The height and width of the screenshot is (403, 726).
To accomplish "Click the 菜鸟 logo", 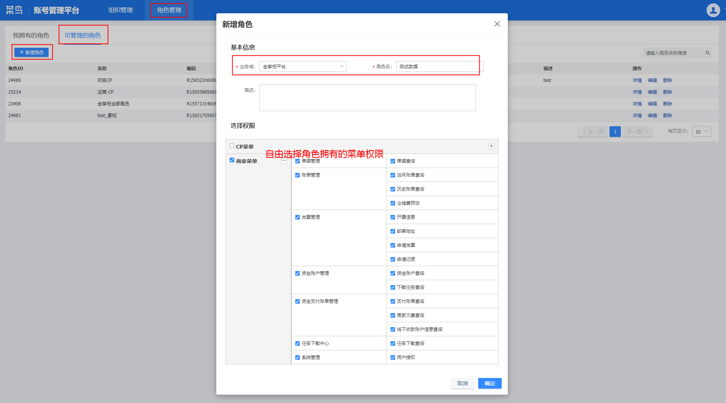I will click(14, 10).
